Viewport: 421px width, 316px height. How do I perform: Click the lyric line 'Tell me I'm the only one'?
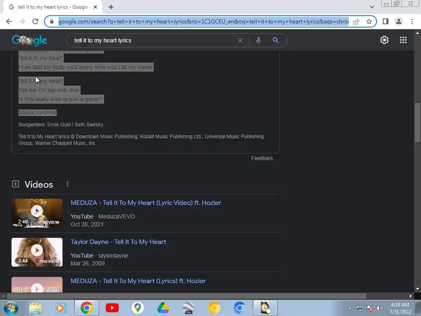pos(49,90)
